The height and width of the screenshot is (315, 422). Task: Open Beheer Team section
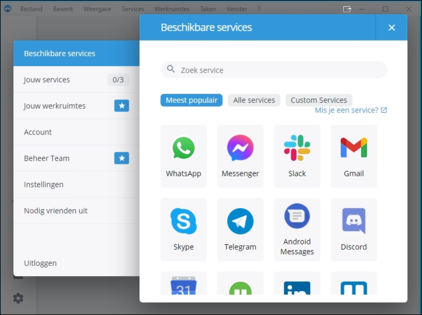click(76, 158)
